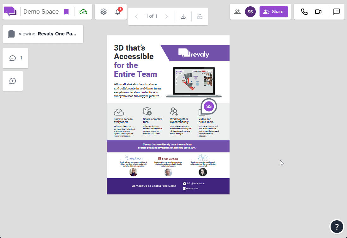
Task: Click the Share complex files cube icon
Action: (147, 111)
